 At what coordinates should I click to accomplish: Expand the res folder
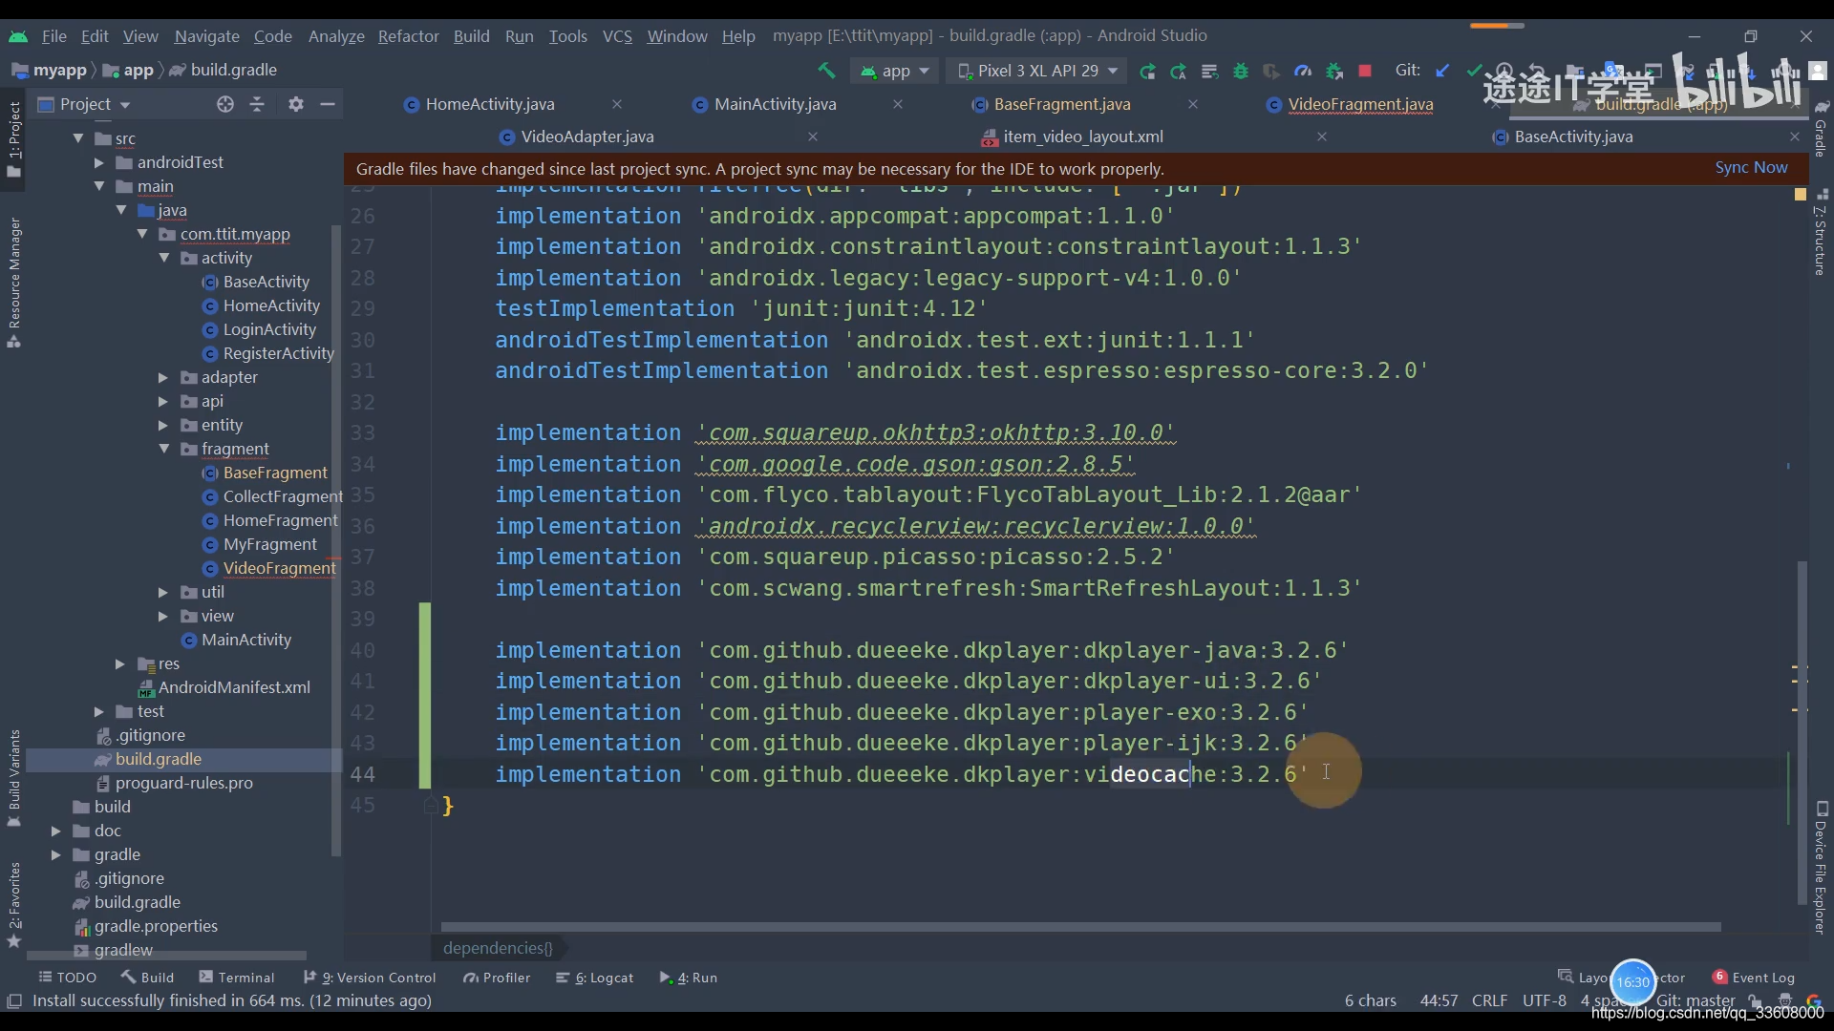(120, 664)
